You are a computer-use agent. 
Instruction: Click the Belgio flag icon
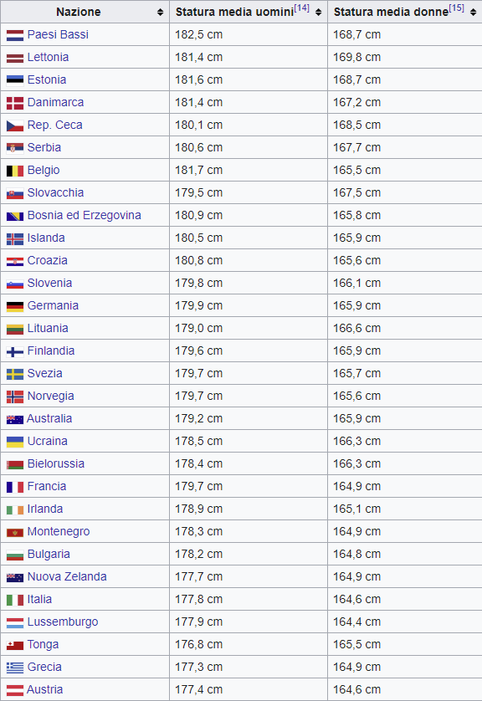(x=15, y=171)
